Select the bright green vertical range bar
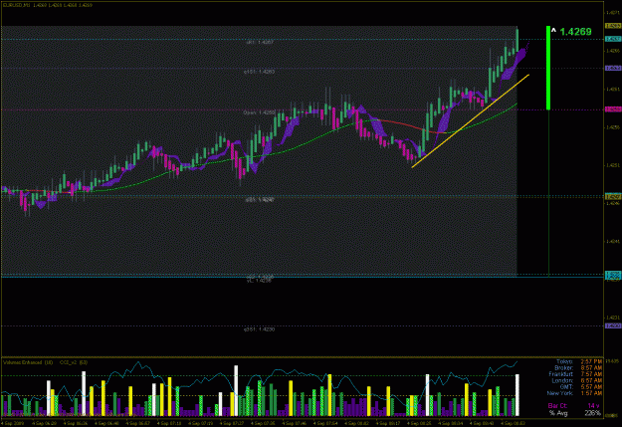This screenshot has width=622, height=427. [x=548, y=68]
